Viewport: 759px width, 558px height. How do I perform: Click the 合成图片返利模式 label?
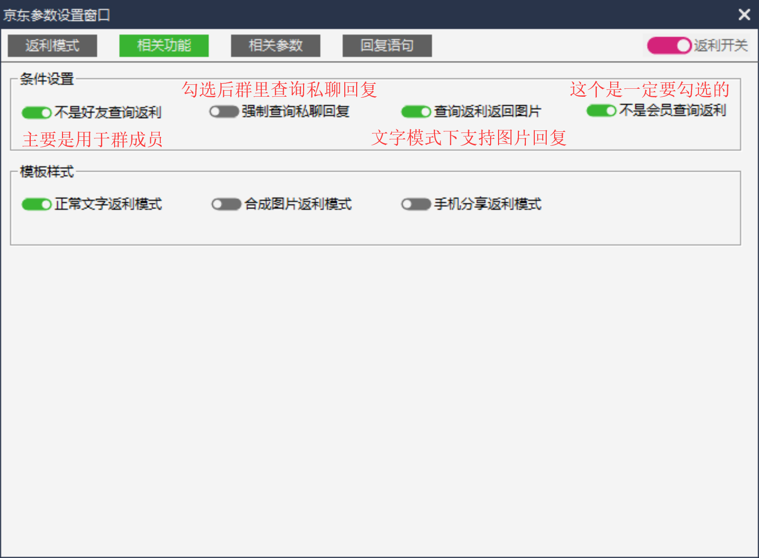[x=298, y=204]
